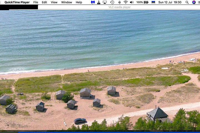The image size is (200, 133).
Task: Launch Siri from the menu bar
Action: pos(194,2)
